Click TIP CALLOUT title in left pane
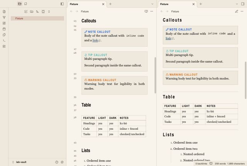 (x=98, y=55)
